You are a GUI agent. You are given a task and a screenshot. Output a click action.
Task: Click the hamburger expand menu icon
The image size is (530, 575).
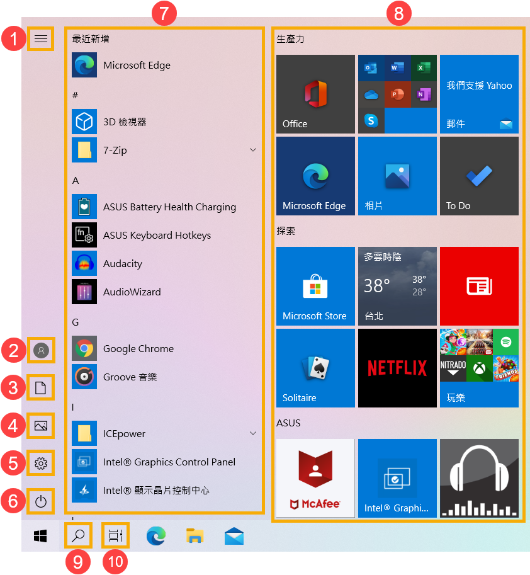pos(41,39)
